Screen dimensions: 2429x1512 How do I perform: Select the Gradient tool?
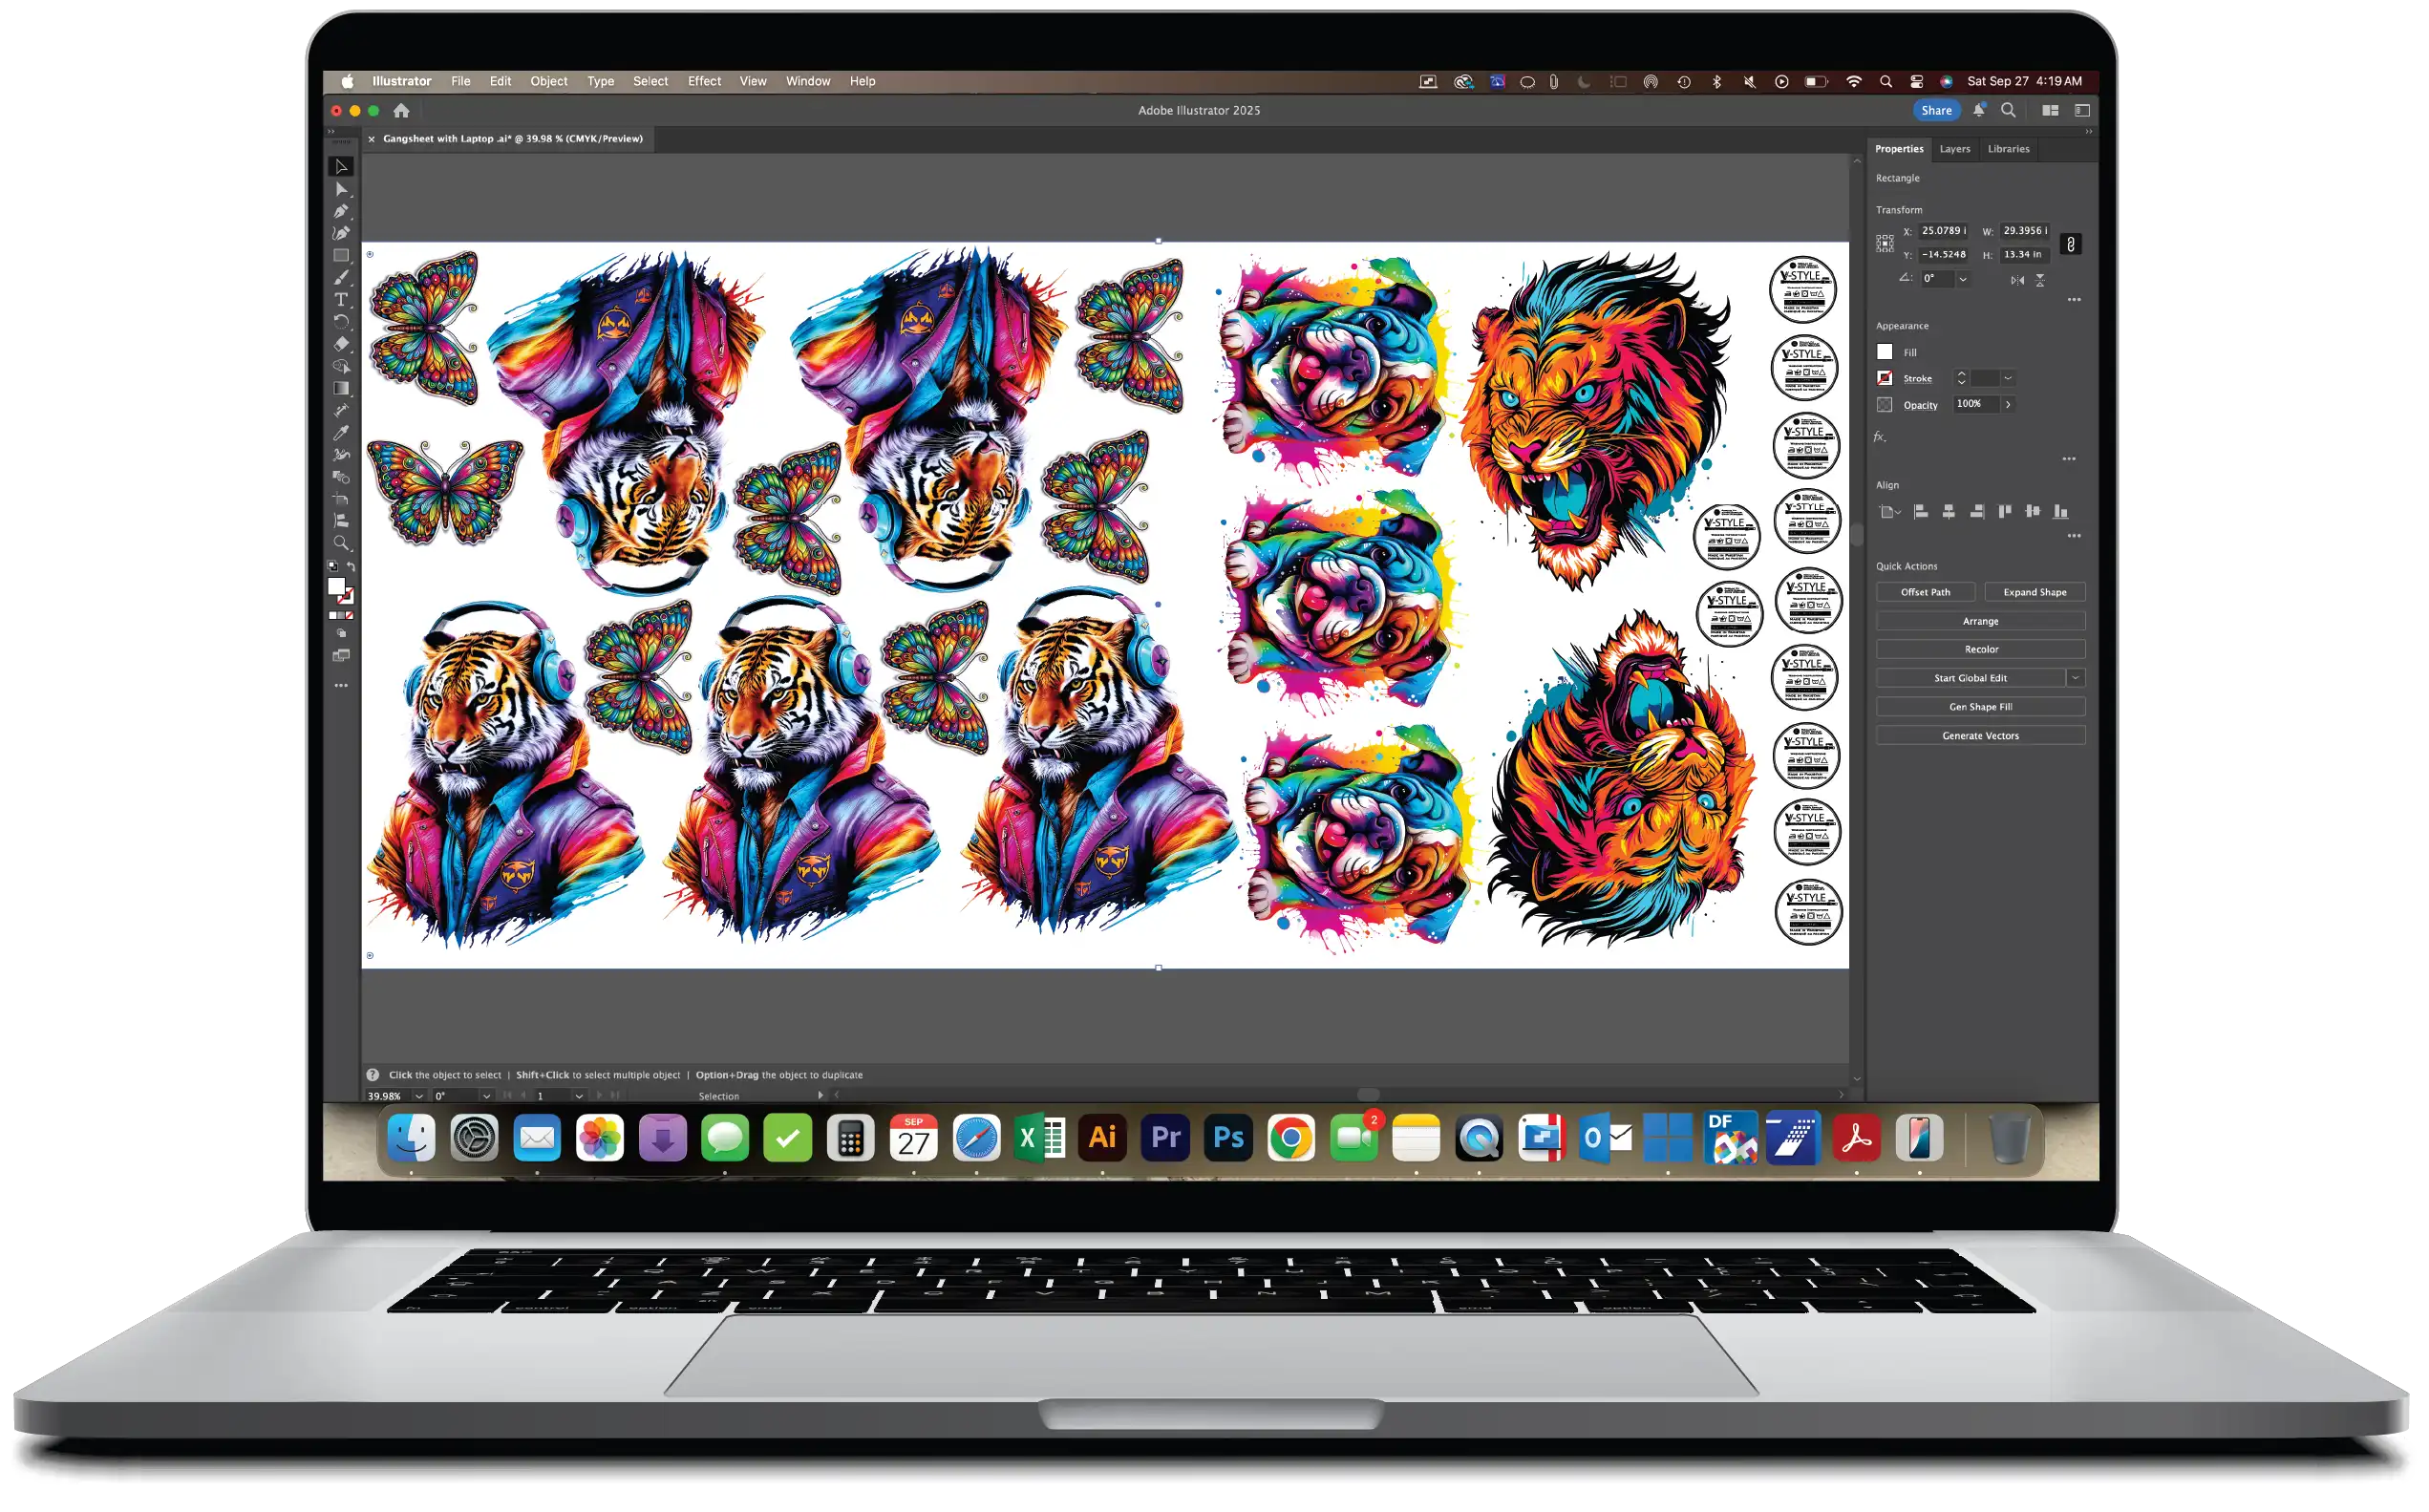[342, 389]
